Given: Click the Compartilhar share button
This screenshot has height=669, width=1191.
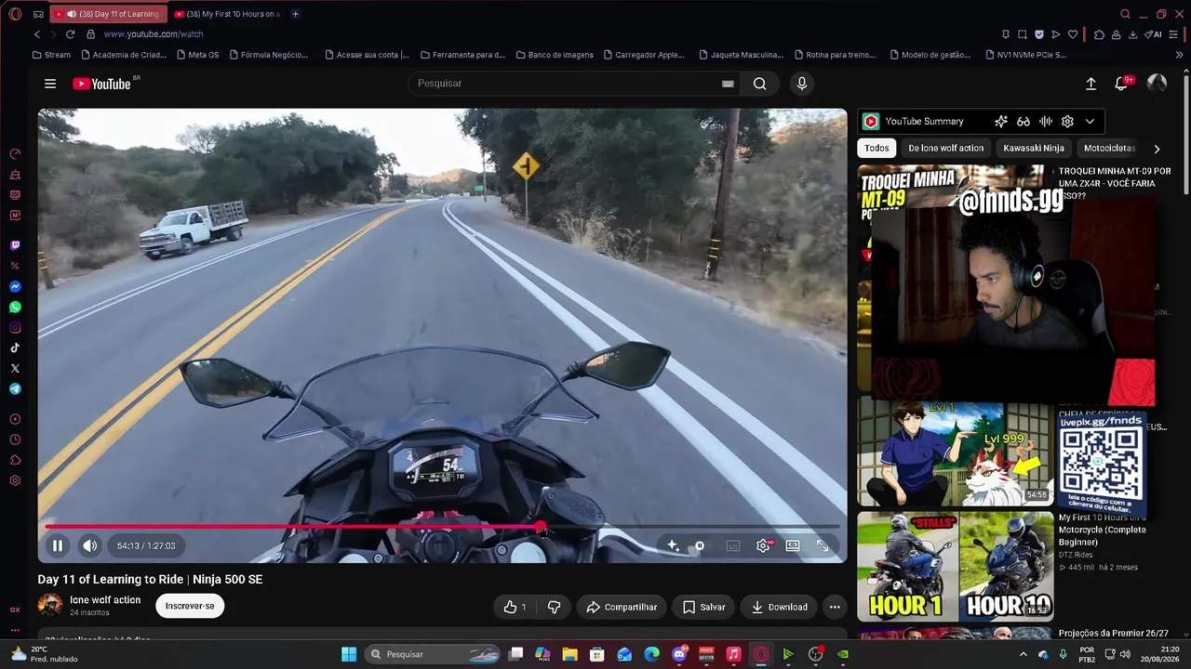Looking at the screenshot, I should point(622,607).
